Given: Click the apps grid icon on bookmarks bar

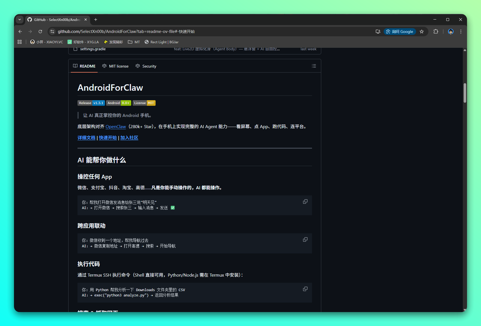Looking at the screenshot, I should coord(19,42).
